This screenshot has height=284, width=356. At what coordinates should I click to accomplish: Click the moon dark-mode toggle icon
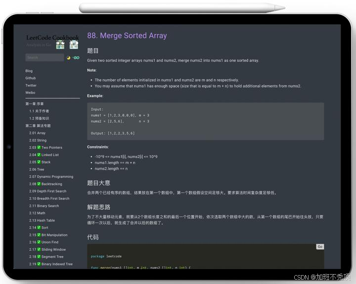pyautogui.click(x=68, y=58)
